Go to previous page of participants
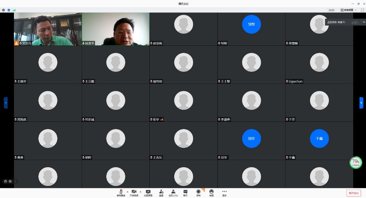This screenshot has height=198, width=366. [6, 103]
